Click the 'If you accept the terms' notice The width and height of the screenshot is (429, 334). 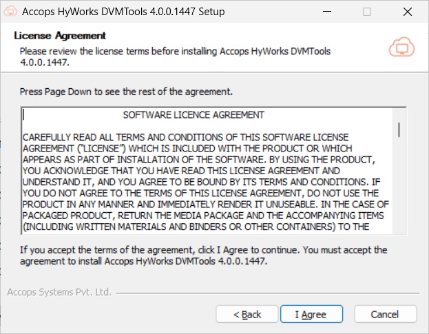(203, 250)
